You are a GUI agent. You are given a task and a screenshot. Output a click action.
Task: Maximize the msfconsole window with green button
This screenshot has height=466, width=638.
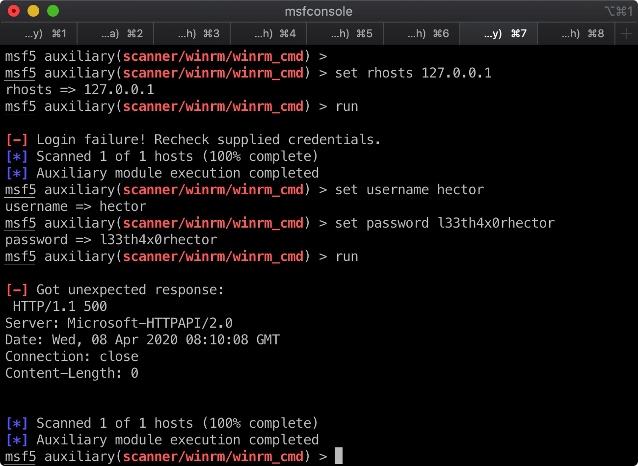[53, 11]
